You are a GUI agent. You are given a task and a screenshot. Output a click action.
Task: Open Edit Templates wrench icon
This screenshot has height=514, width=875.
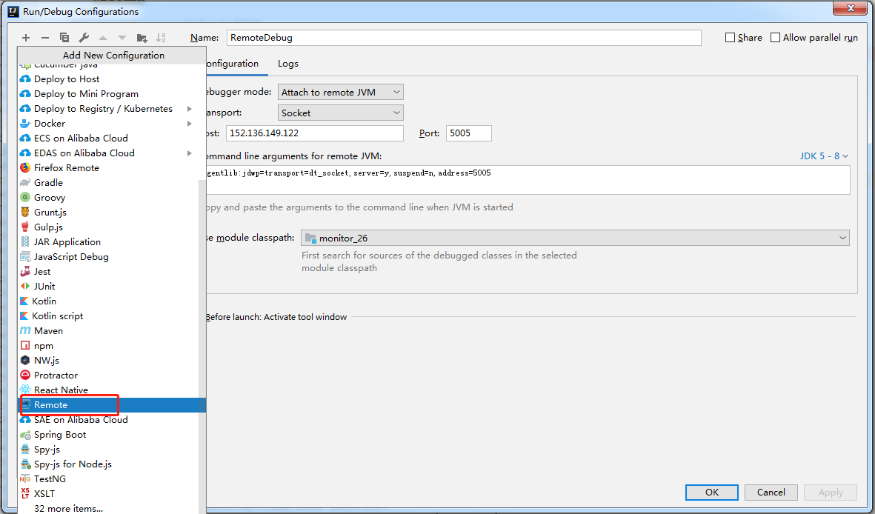click(x=84, y=38)
